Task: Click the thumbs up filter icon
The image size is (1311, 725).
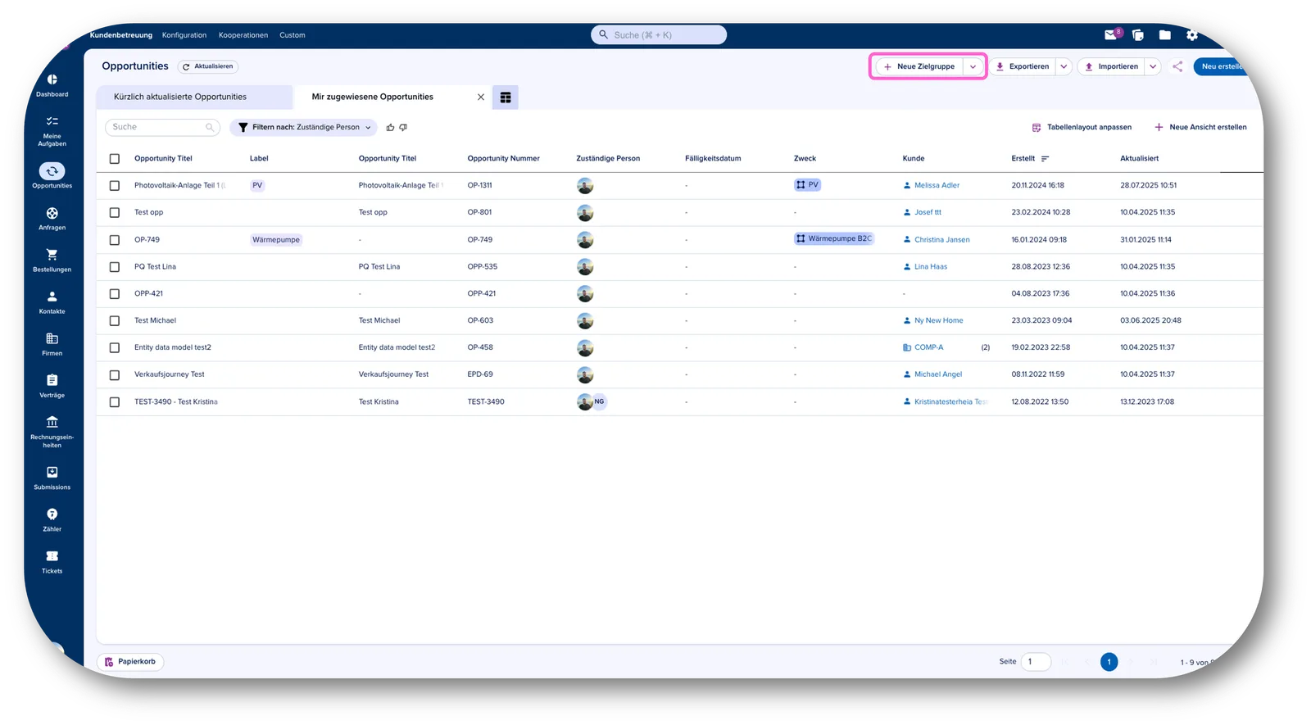Action: click(x=390, y=128)
